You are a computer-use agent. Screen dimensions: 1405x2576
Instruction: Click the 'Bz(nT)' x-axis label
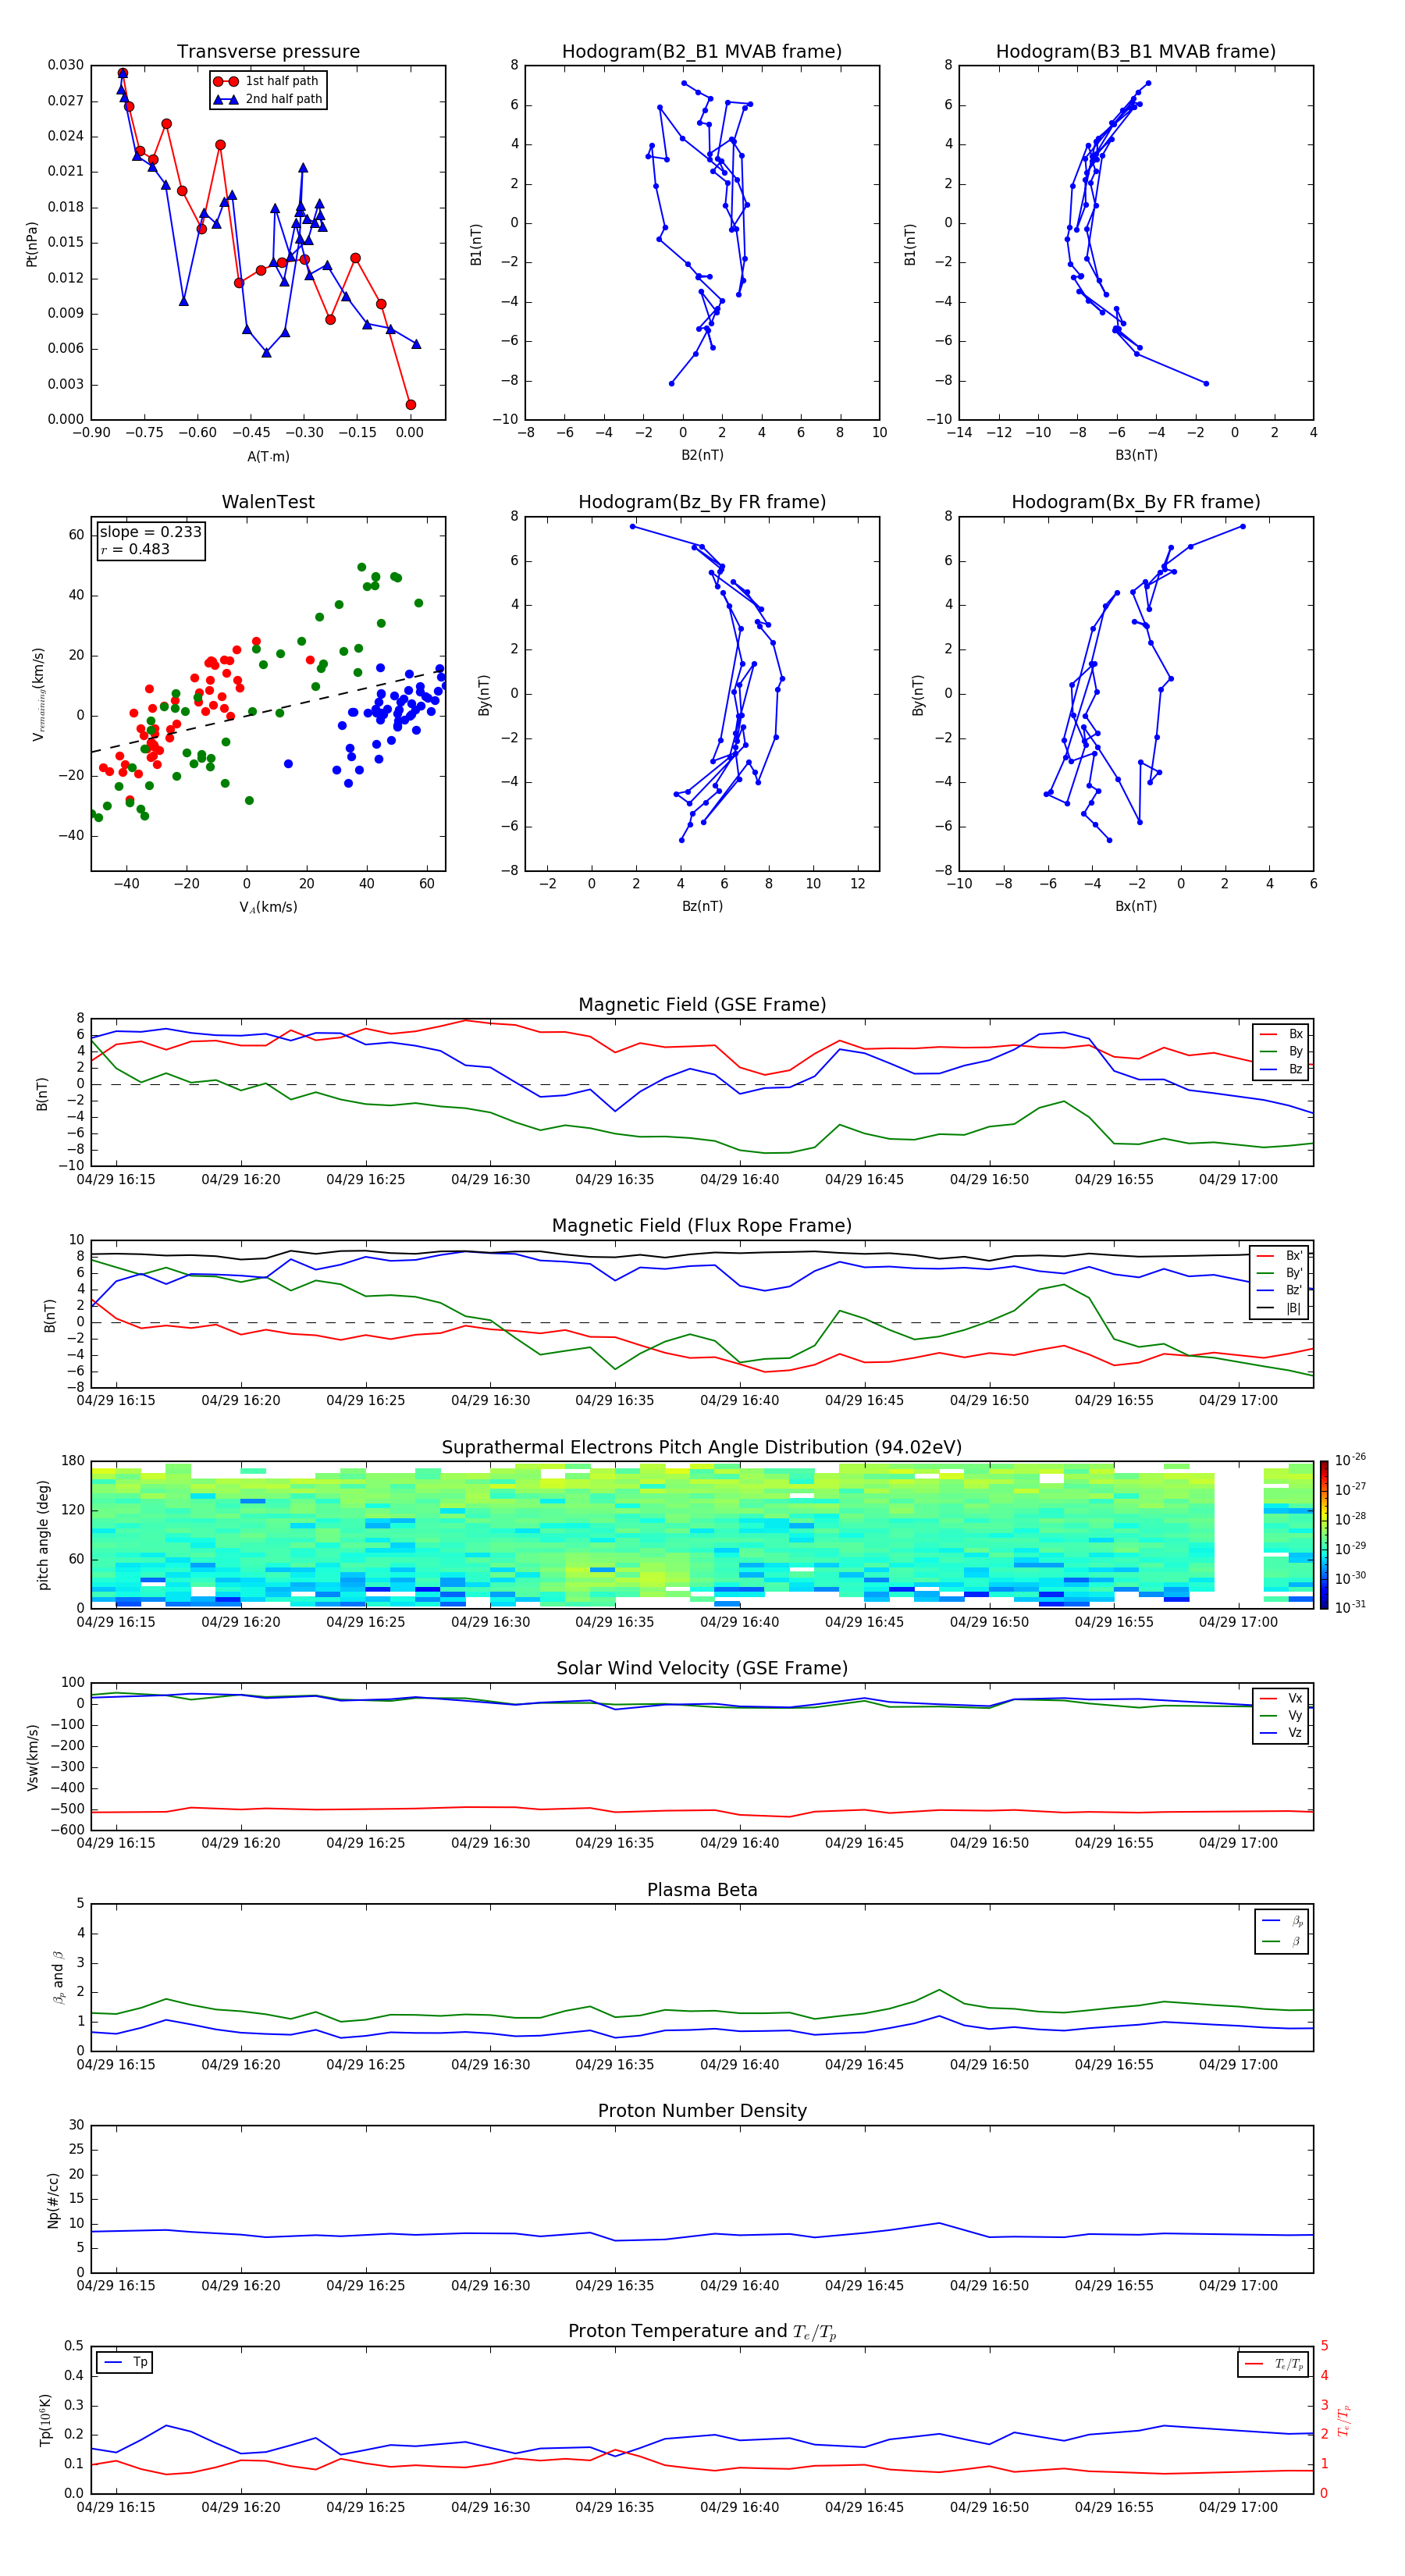[x=702, y=906]
